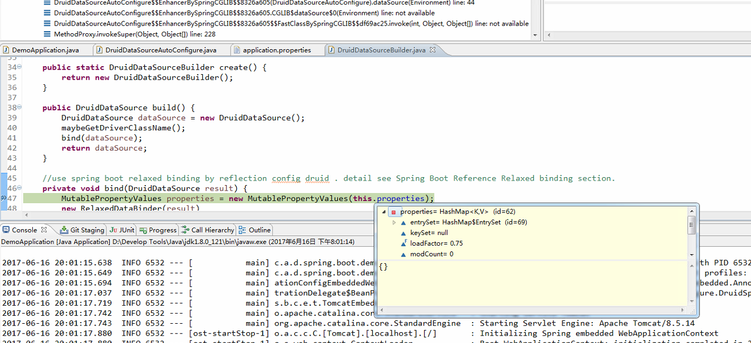Switch to the application.properties tab

pyautogui.click(x=277, y=50)
